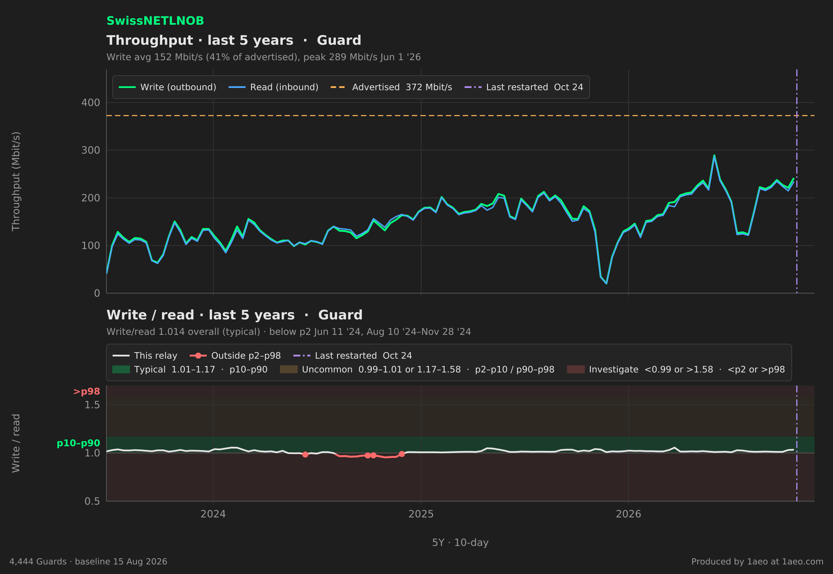
Task: Click Last restarted Oct 24 in throughput legend
Action: tap(524, 87)
